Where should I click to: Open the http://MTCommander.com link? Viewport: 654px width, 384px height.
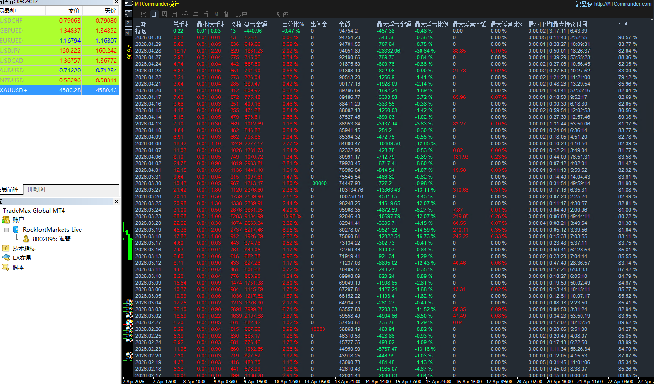(623, 4)
